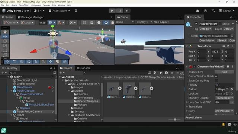This screenshot has height=134, width=238.
Task: Open the prefab Overrides dropdown
Action: pyautogui.click(x=207, y=41)
